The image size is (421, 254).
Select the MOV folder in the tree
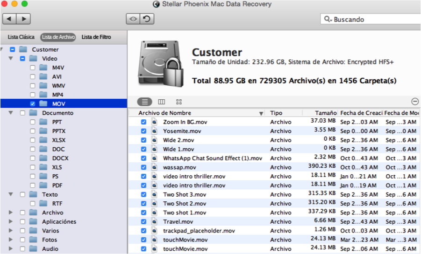(x=64, y=103)
